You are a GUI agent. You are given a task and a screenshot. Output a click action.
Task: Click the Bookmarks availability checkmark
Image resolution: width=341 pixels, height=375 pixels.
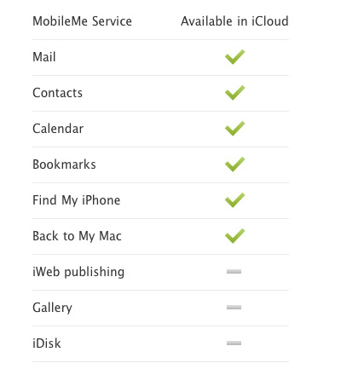234,164
